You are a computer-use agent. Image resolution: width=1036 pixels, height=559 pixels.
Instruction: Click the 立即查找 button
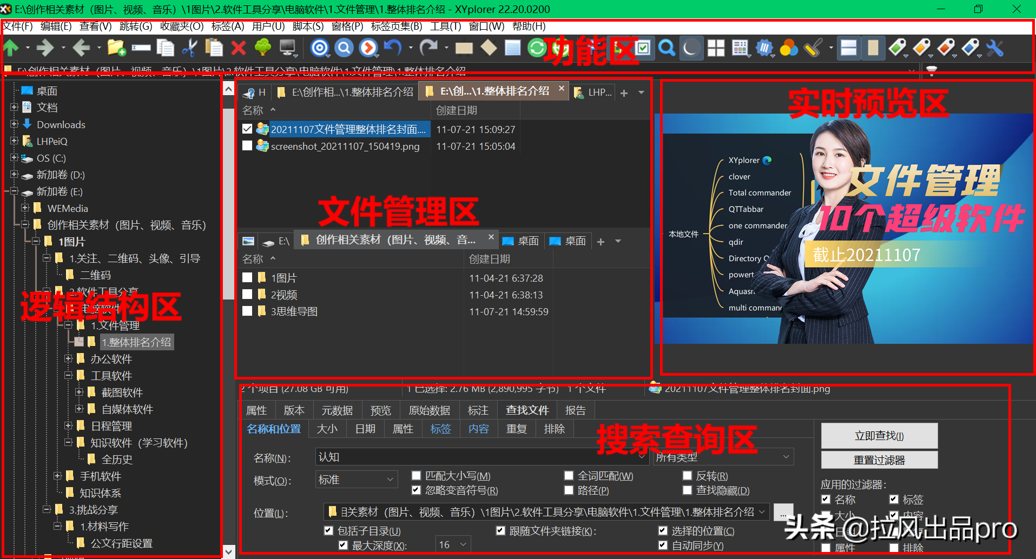879,435
